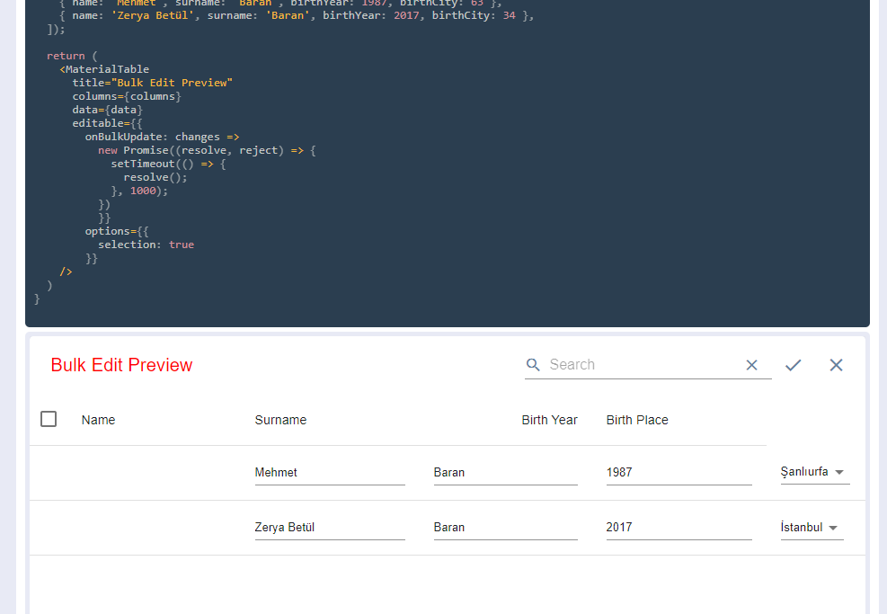Edit the second row Baran surname field
This screenshot has height=614, width=887.
(x=504, y=527)
